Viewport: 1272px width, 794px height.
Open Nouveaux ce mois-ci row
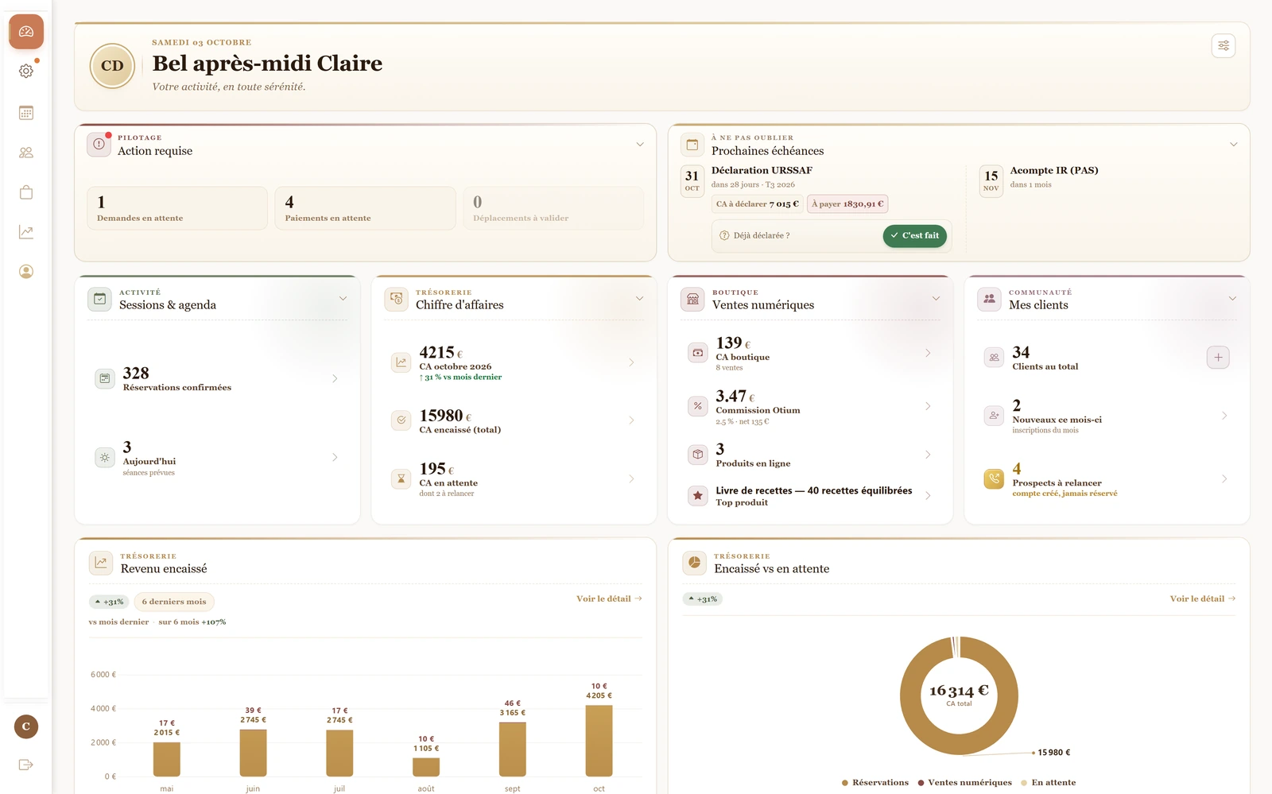point(1107,416)
